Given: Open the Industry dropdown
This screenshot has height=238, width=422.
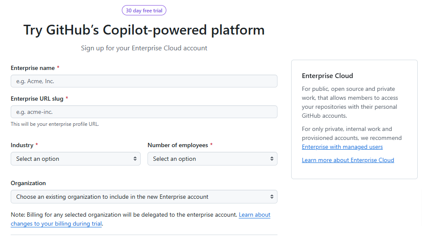Looking at the screenshot, I should point(76,159).
